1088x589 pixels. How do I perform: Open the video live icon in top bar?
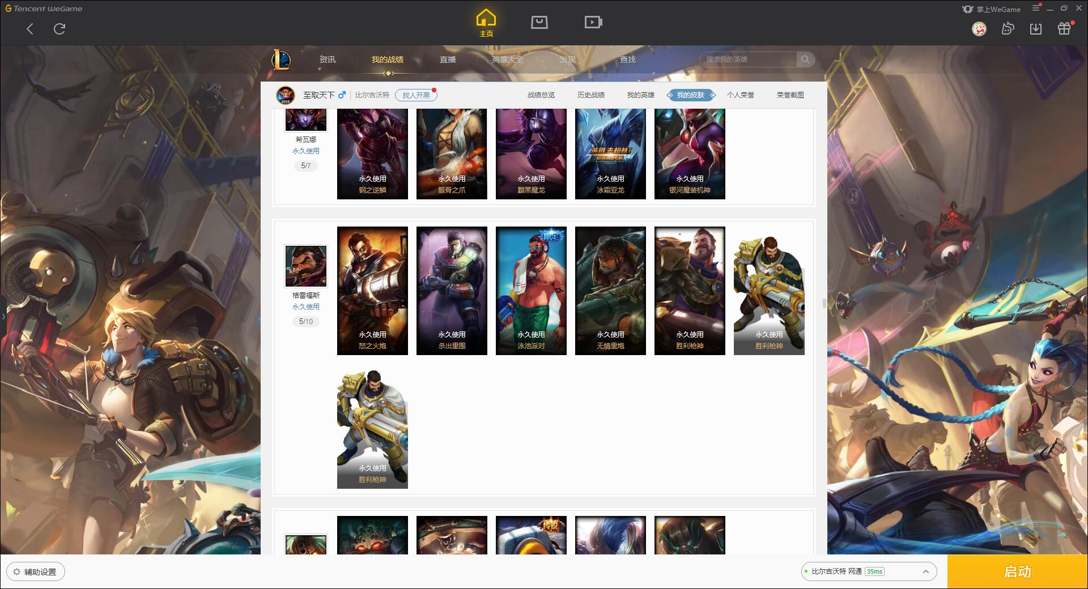(593, 22)
